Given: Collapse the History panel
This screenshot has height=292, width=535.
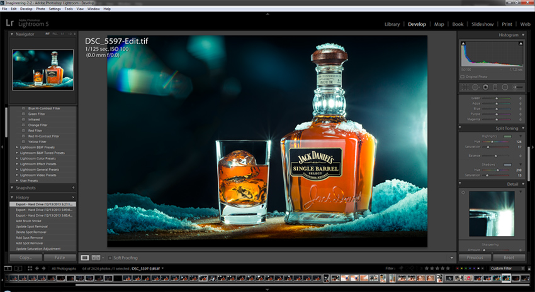Looking at the screenshot, I should [x=12, y=197].
